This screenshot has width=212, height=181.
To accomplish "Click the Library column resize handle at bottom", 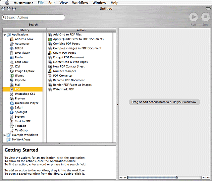I will [x=44, y=141].
